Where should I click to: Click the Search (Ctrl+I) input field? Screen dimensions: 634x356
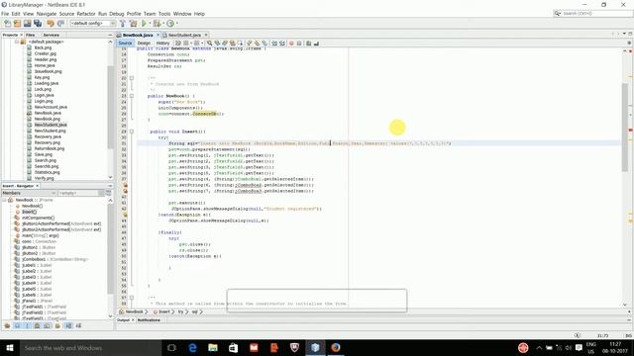pos(596,13)
